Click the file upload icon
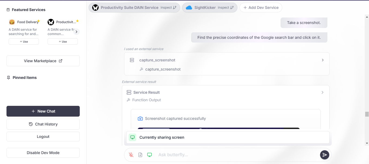 coord(140,155)
